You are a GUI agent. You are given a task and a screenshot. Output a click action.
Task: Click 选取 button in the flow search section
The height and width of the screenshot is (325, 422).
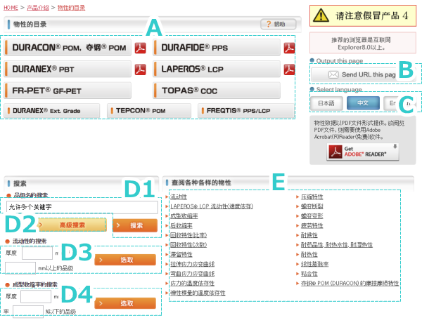[125, 260]
